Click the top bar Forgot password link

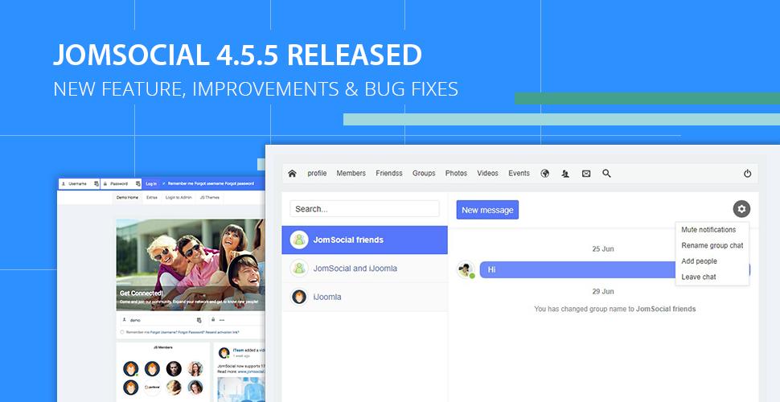pos(240,183)
